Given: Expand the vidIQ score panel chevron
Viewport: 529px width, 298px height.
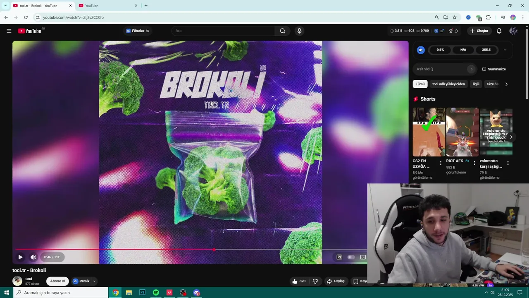Looking at the screenshot, I should (x=505, y=50).
